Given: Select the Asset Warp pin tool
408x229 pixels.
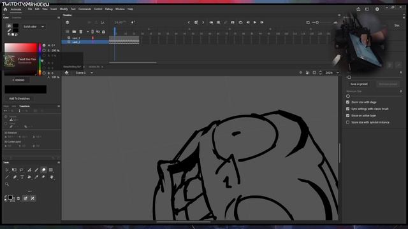Looking at the screenshot, I should [x=43, y=177].
